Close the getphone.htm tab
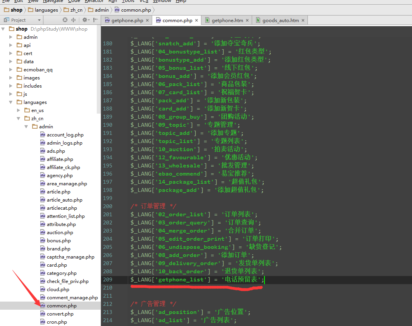This screenshot has width=412, height=326. click(247, 20)
